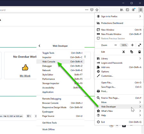Image resolution: width=144 pixels, height=134 pixels.
Task: Expand the Library submenu
Action: (119, 59)
